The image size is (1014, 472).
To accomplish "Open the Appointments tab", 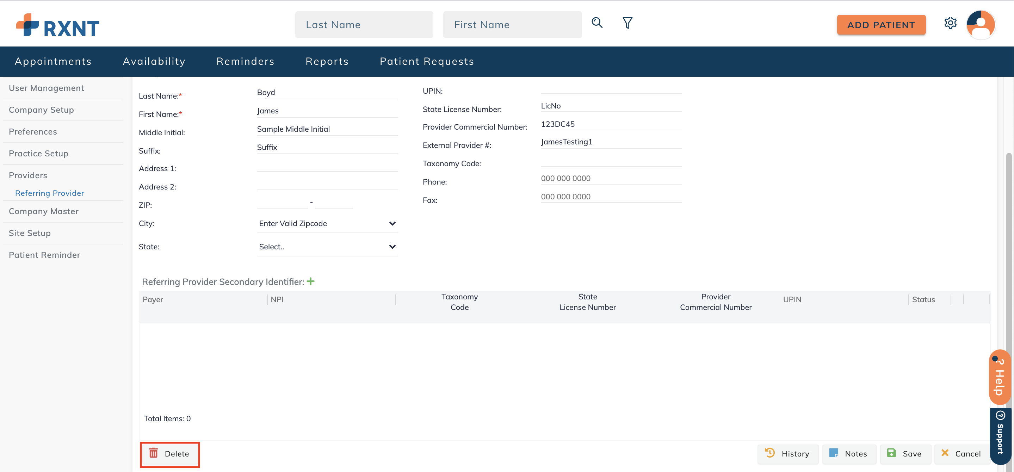I will (x=53, y=61).
